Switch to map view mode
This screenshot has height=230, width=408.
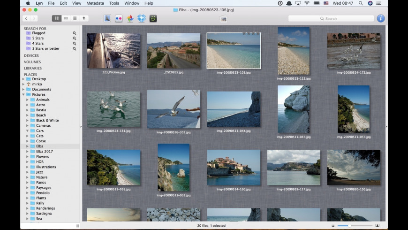(84, 18)
